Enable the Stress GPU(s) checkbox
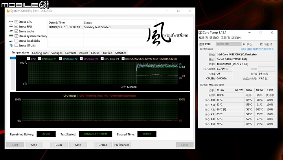 16,45
